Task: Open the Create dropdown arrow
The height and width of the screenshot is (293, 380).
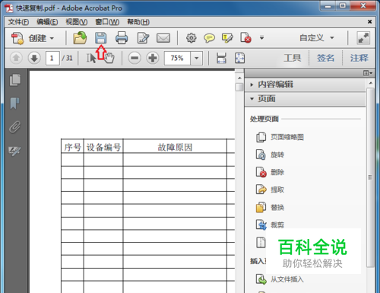Action: [52, 38]
